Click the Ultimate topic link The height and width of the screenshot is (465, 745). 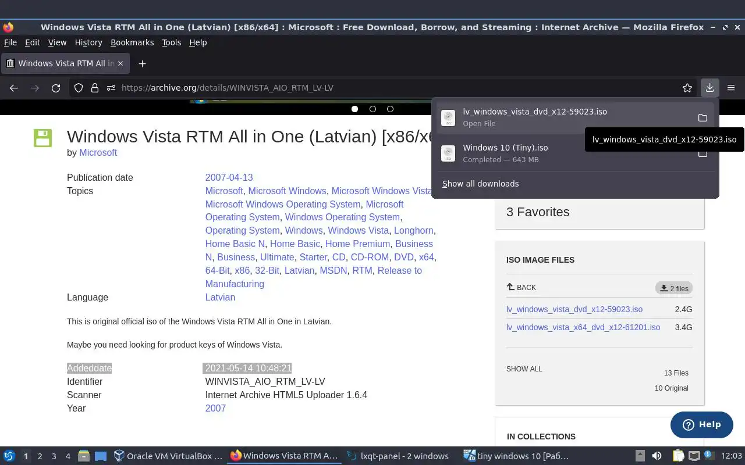(277, 257)
